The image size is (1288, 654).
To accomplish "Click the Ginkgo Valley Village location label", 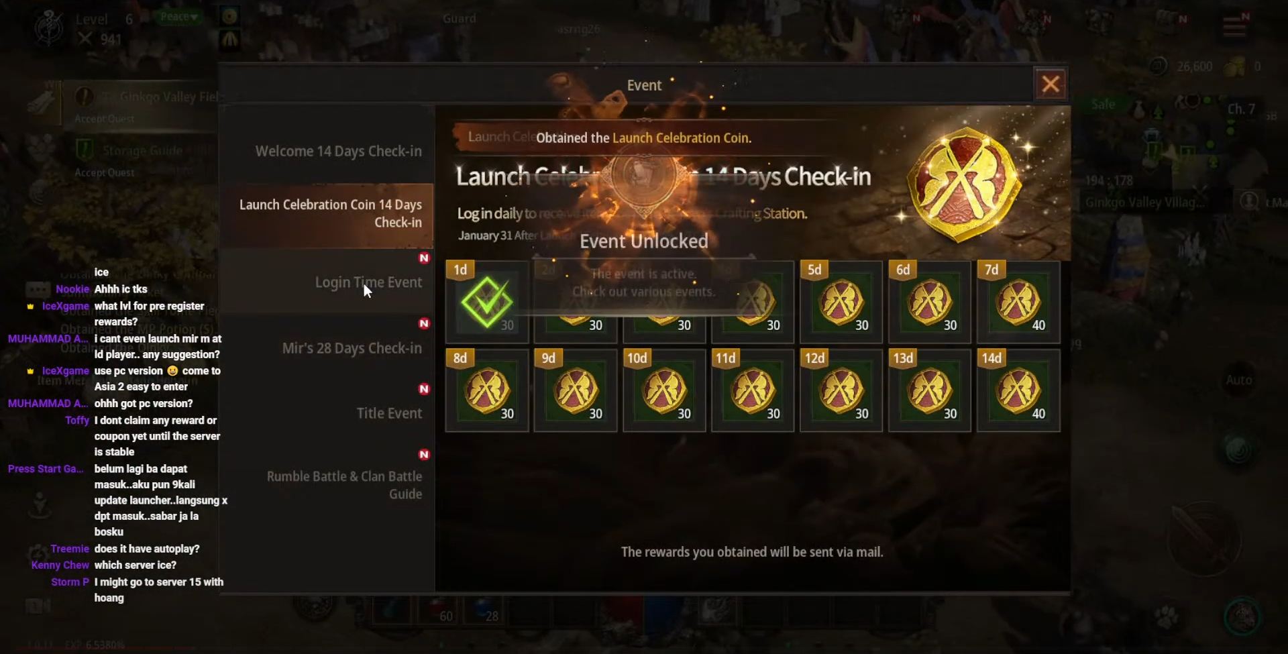I will pos(1145,202).
